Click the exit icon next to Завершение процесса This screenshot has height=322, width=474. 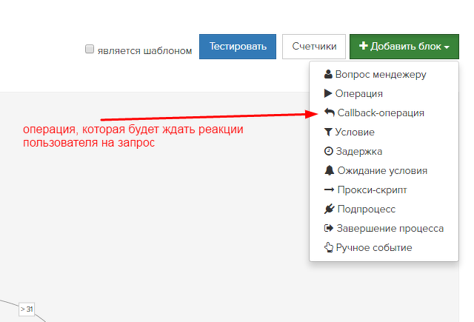329,228
